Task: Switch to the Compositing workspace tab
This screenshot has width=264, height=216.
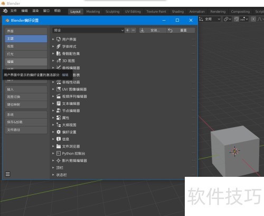Action: click(x=240, y=12)
